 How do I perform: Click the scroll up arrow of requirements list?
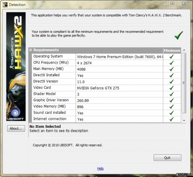click(x=184, y=50)
